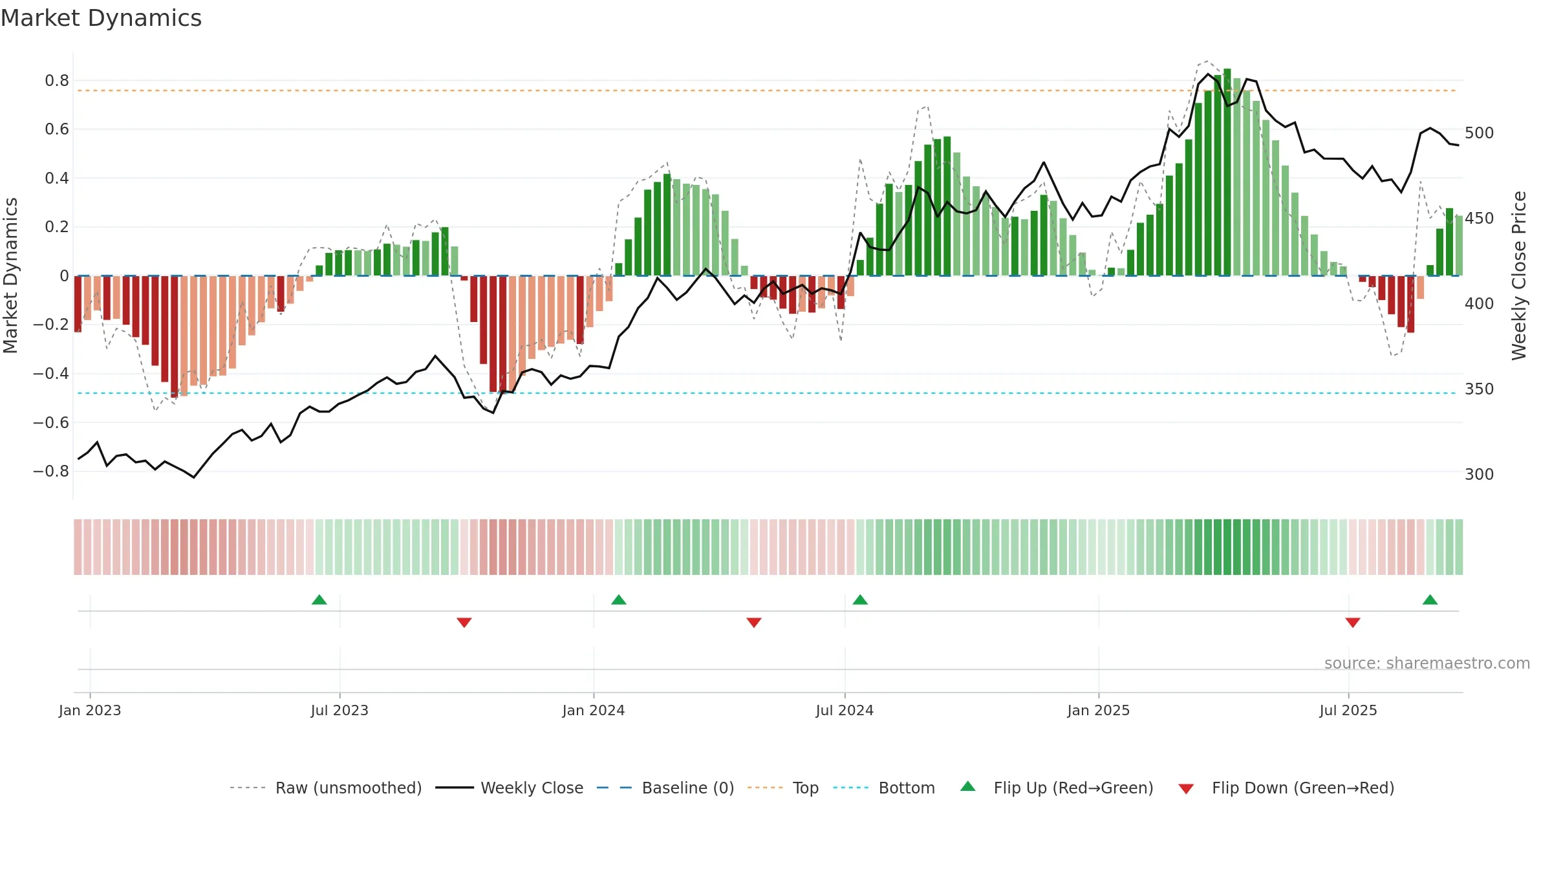Click the flip-up marker after Jul 2025
This screenshot has width=1552, height=873.
(1430, 599)
